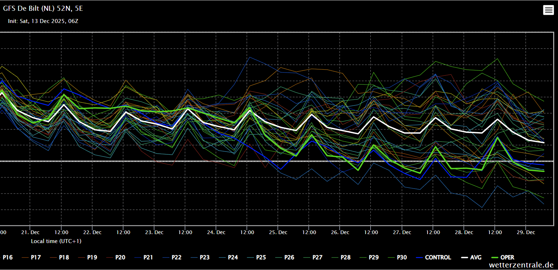Toggle the P22 series
This screenshot has width=558, height=270.
[x=171, y=257]
